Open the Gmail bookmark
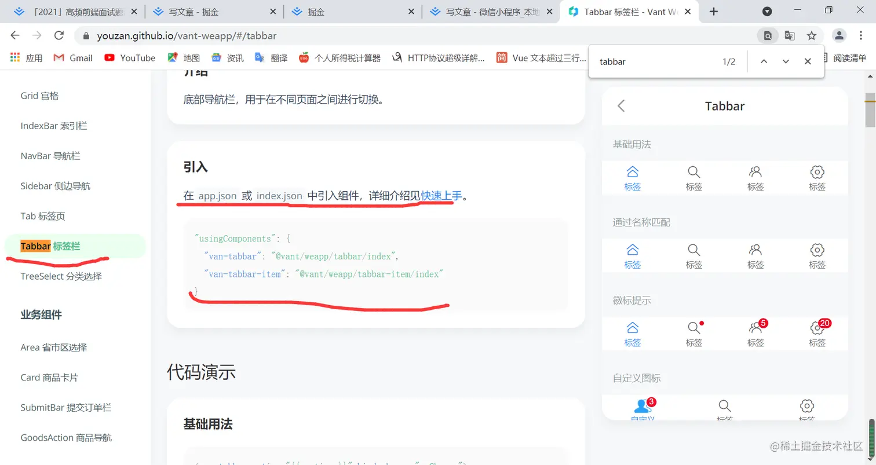Viewport: 876px width, 465px height. coord(73,57)
